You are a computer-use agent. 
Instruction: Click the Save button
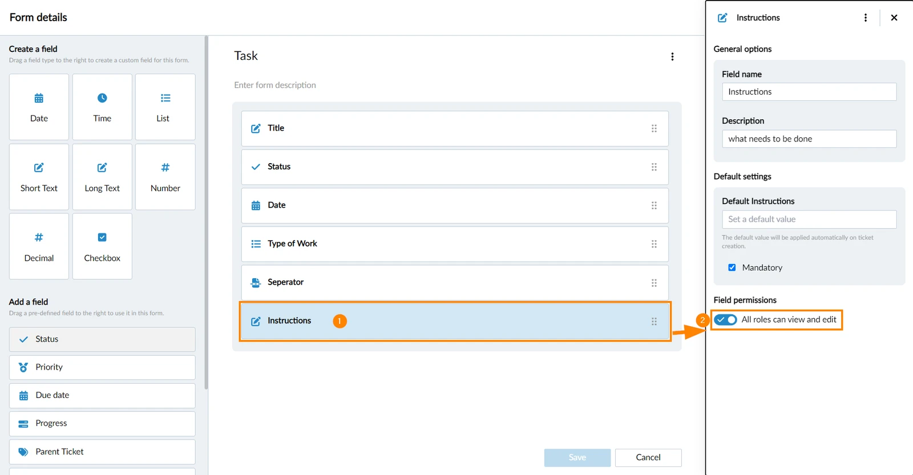point(577,457)
